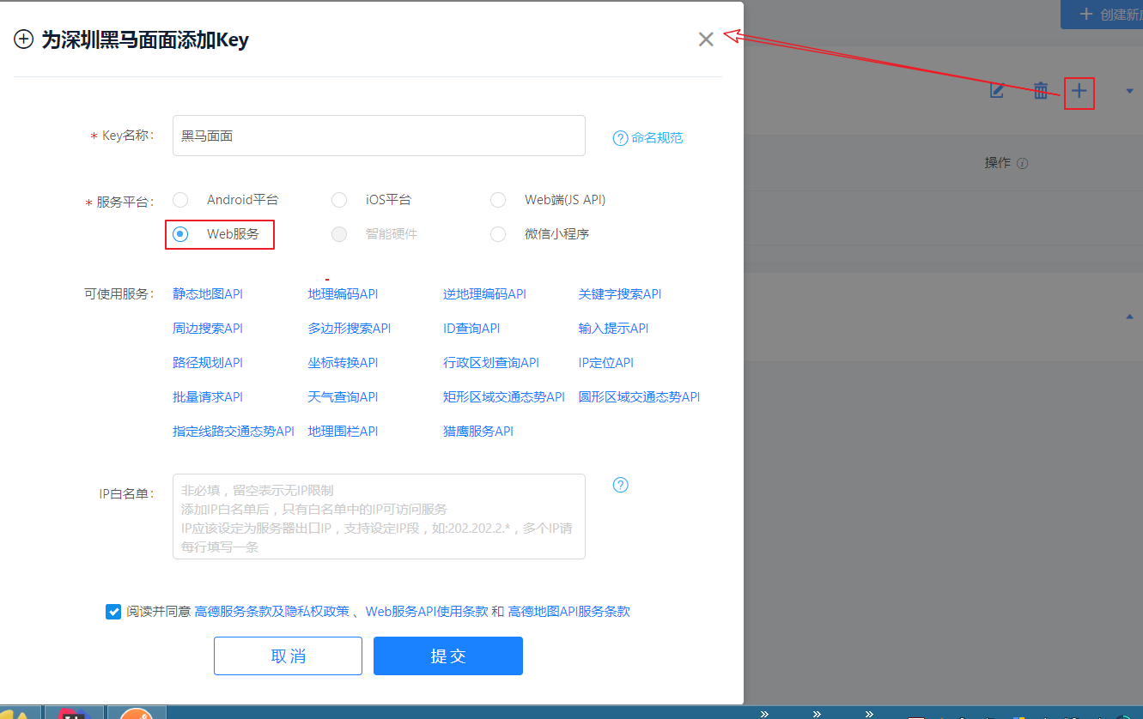Screen dimensions: 1143x719
Task: Open the 指定线路交通态势API link
Action: [x=234, y=432]
